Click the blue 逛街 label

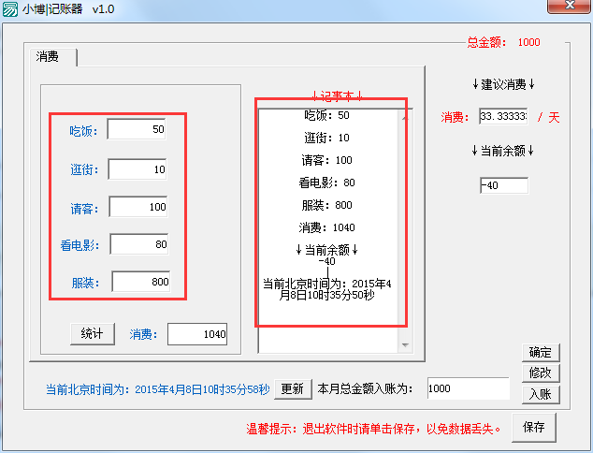tap(84, 169)
